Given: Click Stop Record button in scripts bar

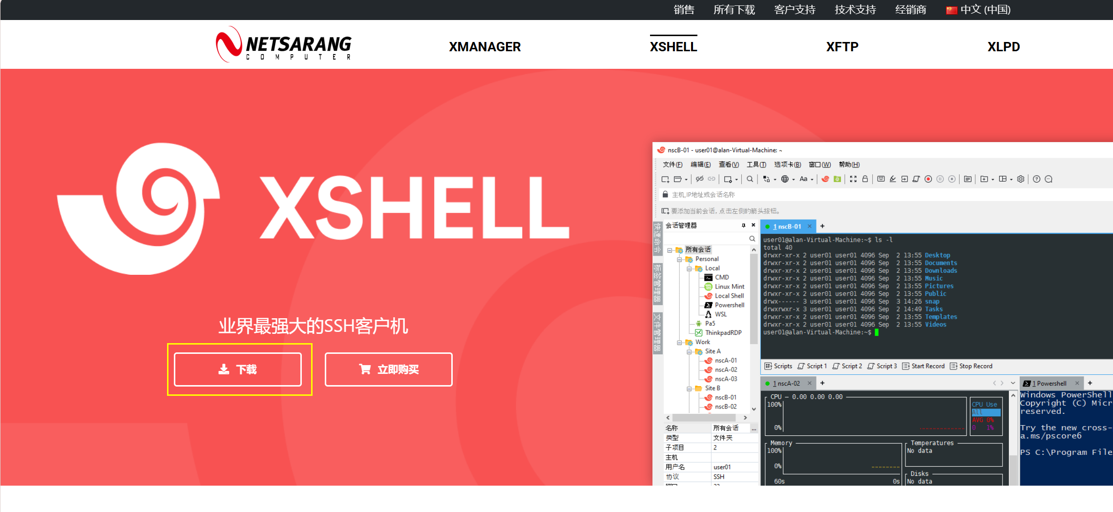Looking at the screenshot, I should tap(971, 366).
